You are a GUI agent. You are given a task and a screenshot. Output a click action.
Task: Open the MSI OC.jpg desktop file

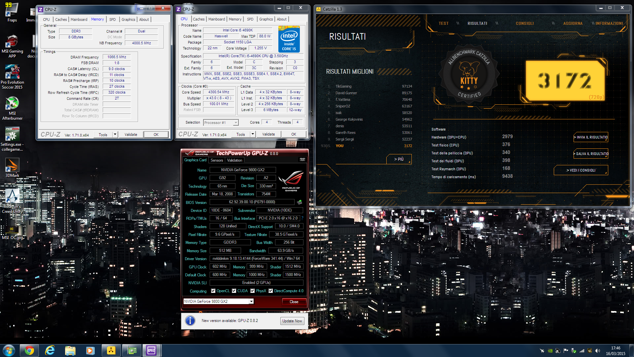tap(12, 232)
